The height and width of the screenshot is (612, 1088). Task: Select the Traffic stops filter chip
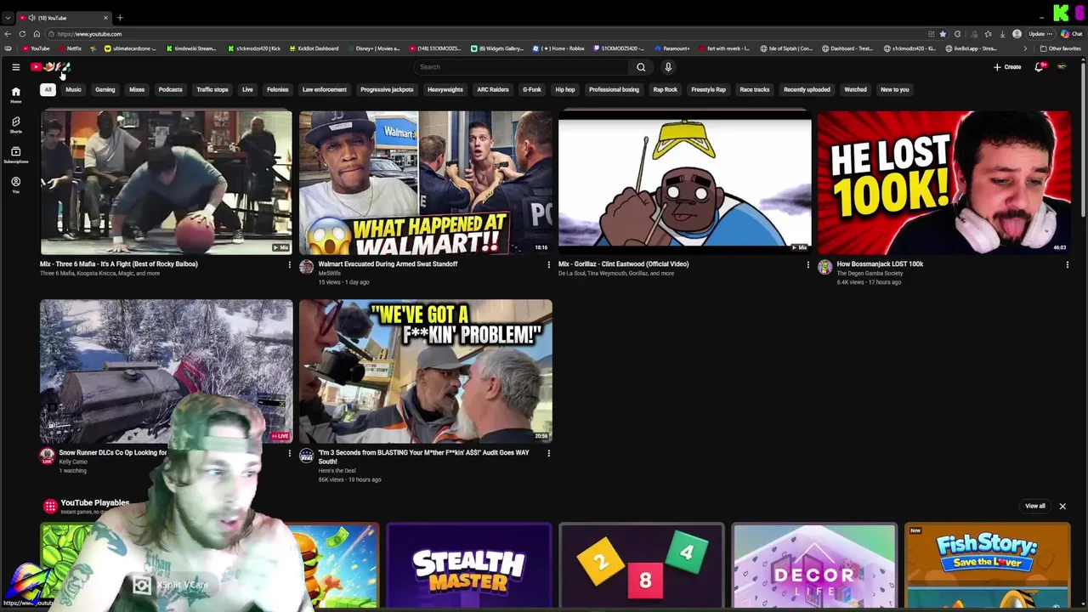pyautogui.click(x=212, y=89)
